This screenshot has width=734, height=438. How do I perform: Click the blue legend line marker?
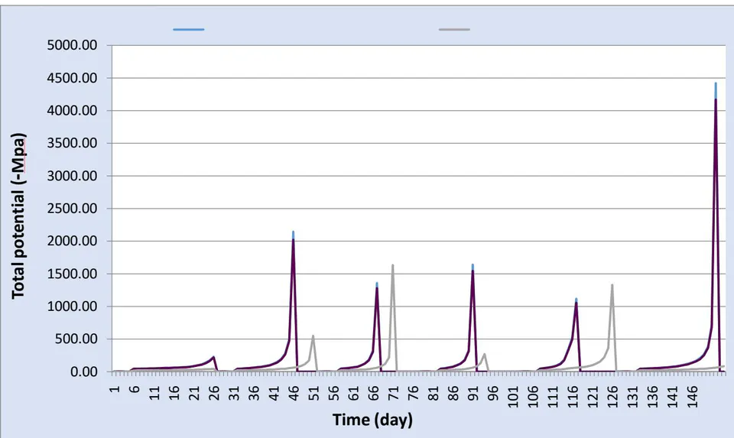pos(189,30)
